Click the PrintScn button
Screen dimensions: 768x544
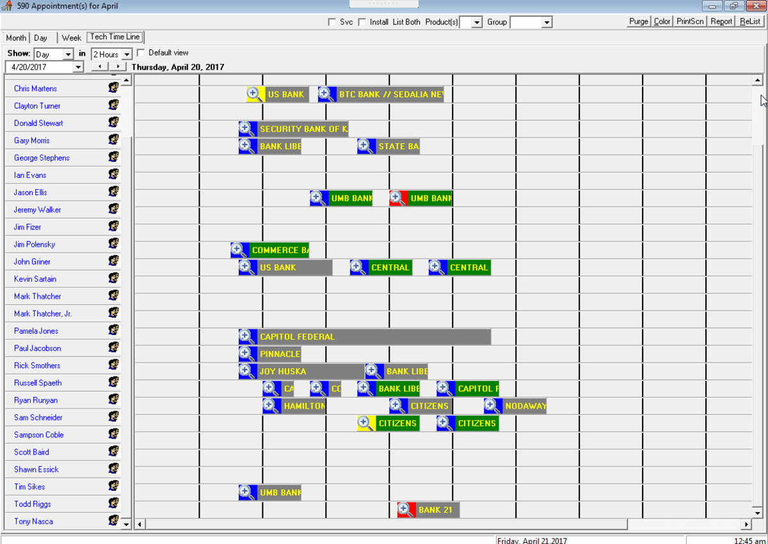691,21
